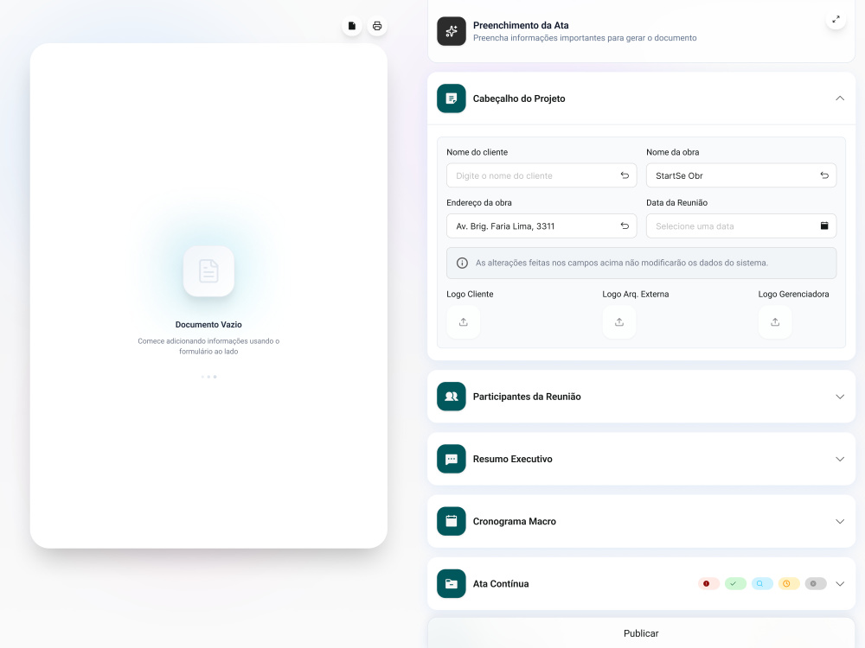Expand the Resumo Executivo section chevron
The image size is (865, 648).
[840, 459]
